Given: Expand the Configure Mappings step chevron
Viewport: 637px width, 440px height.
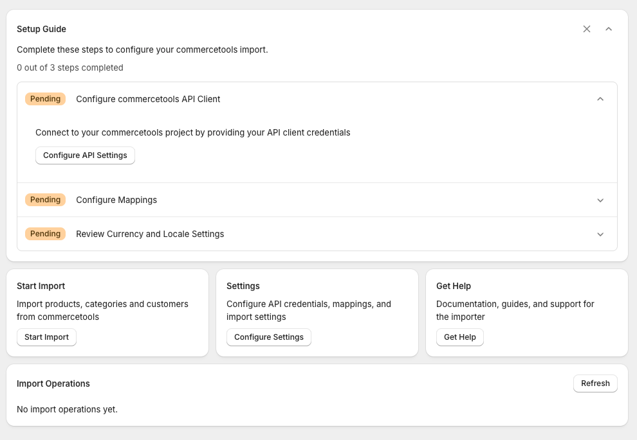Looking at the screenshot, I should 600,200.
